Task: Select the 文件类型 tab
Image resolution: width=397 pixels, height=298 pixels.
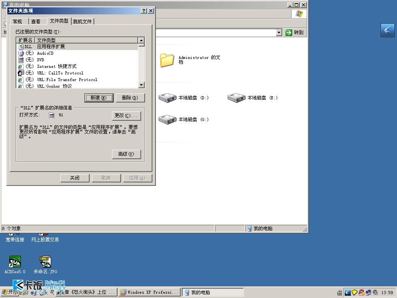Action: 59,21
